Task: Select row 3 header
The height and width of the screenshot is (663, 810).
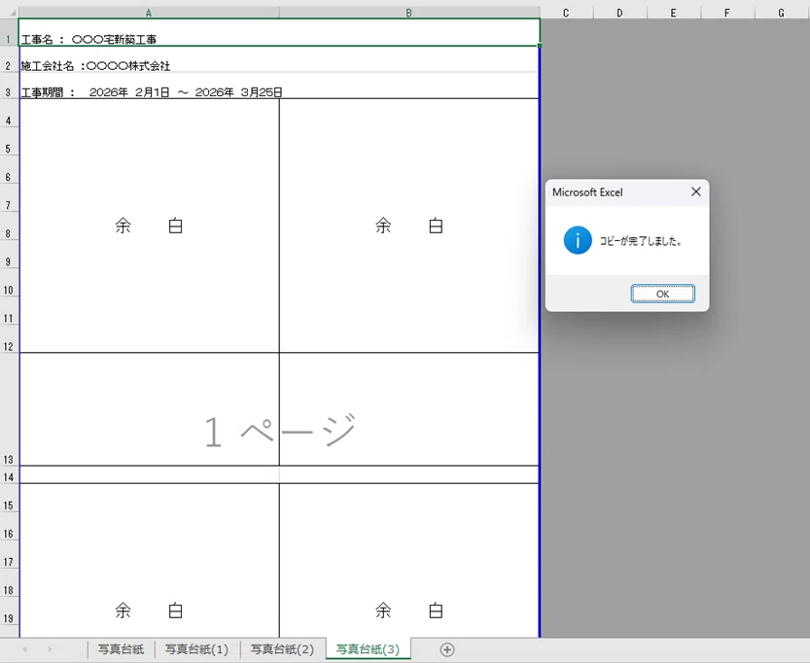Action: 9,86
